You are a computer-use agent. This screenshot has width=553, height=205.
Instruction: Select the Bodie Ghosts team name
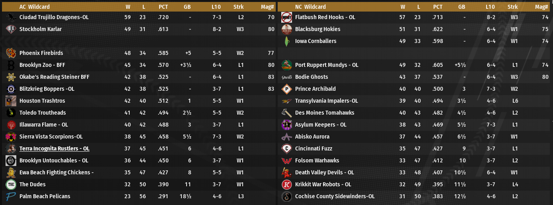tap(312, 77)
